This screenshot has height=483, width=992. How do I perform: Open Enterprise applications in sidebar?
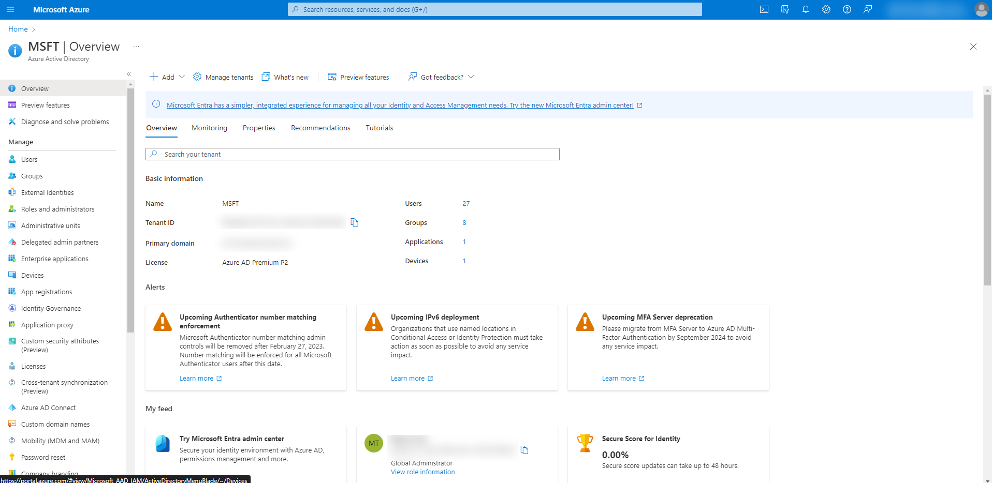[x=54, y=259]
